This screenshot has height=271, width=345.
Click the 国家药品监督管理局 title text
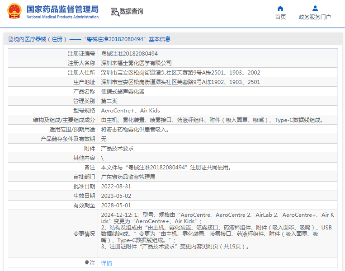(x=62, y=9)
